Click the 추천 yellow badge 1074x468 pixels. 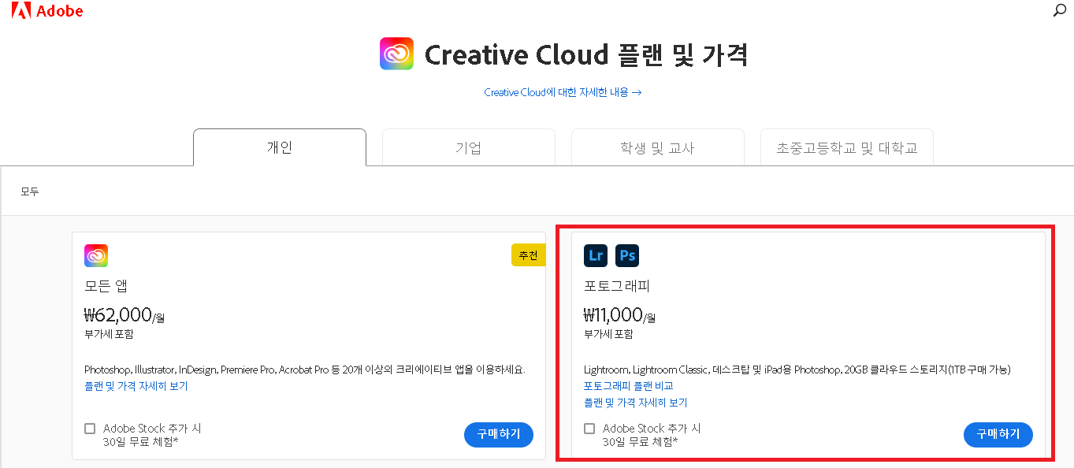point(529,255)
